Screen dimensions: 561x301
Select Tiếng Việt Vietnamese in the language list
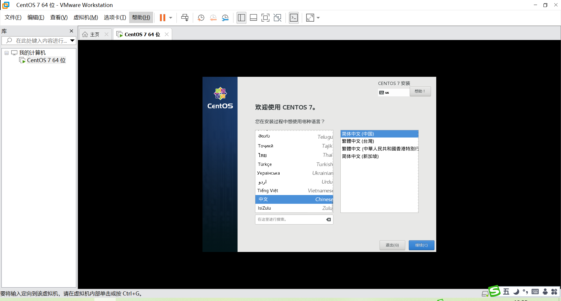click(294, 191)
